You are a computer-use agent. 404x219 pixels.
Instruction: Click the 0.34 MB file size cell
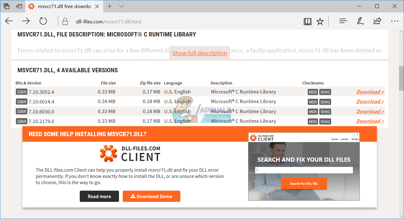pos(107,101)
